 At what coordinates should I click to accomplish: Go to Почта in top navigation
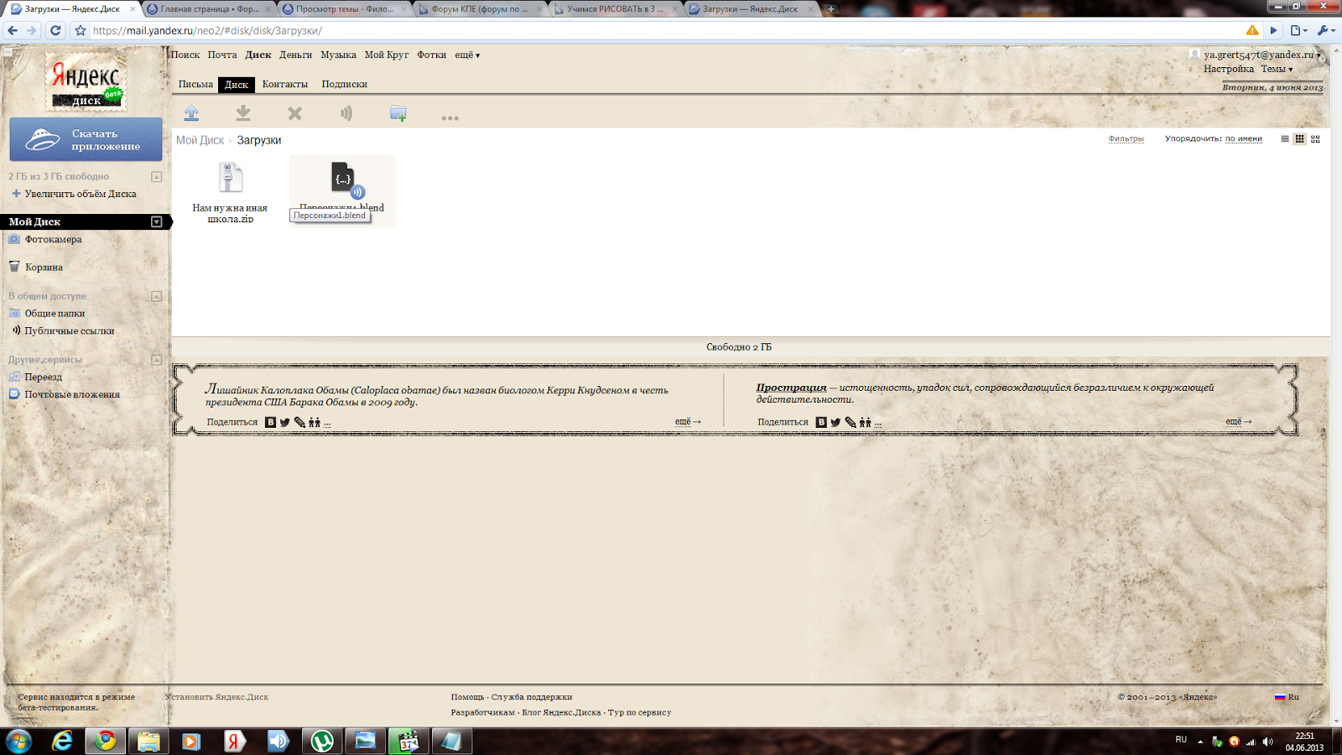point(222,55)
